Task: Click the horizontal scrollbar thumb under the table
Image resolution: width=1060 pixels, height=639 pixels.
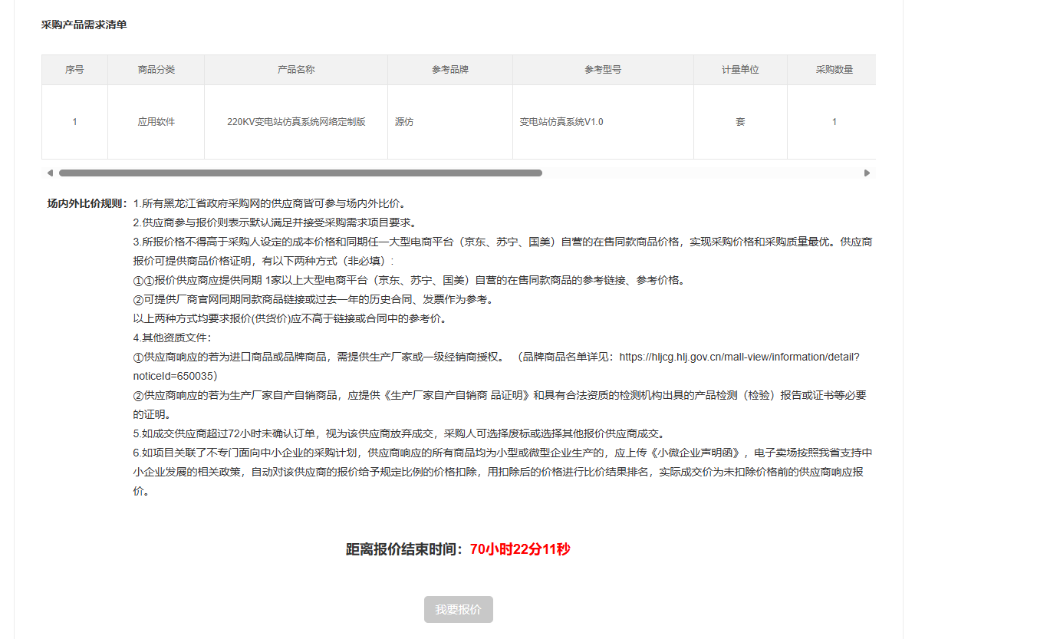Action: pos(300,173)
